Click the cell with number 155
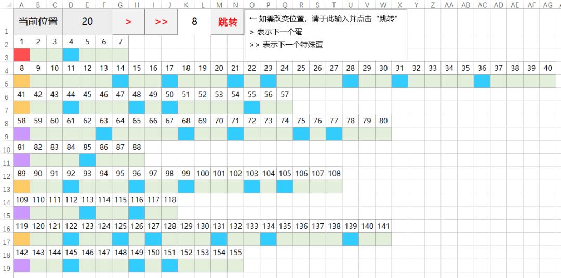Image resolution: width=561 pixels, height=278 pixels. point(235,252)
